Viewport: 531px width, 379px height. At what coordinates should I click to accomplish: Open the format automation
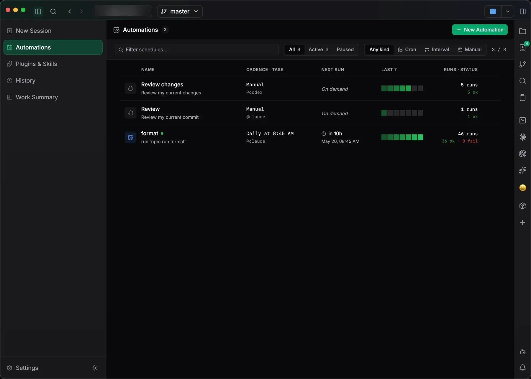pyautogui.click(x=310, y=137)
